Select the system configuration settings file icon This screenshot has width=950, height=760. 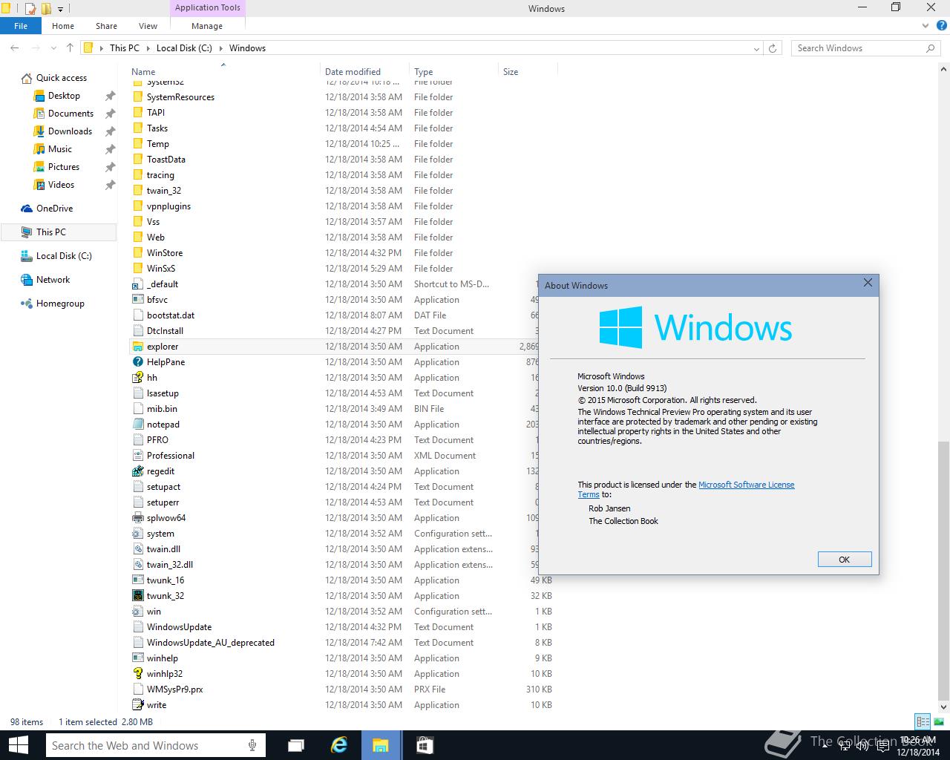(x=137, y=534)
